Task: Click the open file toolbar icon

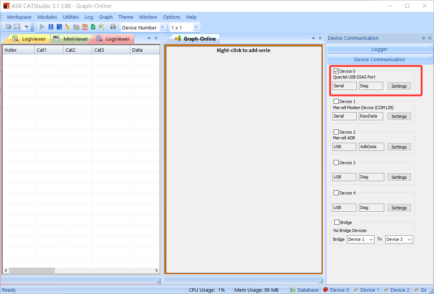Action: click(x=8, y=27)
